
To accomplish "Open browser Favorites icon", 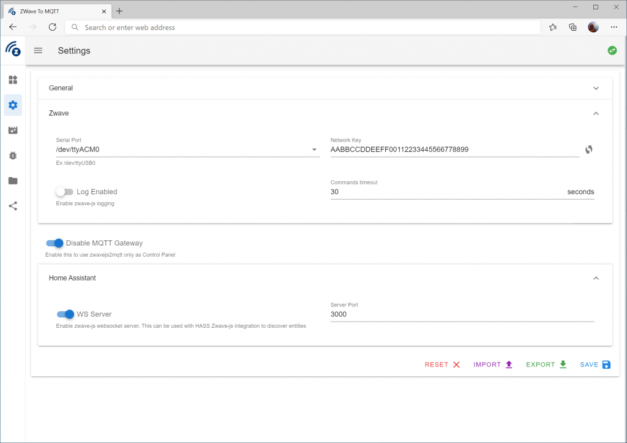I will click(x=553, y=27).
